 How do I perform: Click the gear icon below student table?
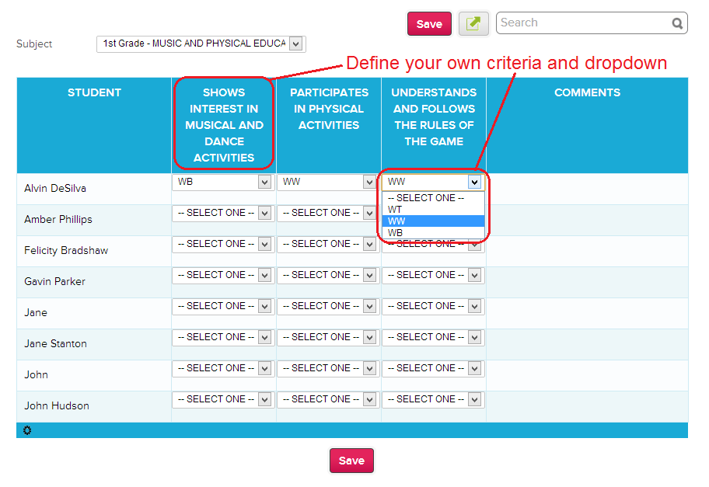pyautogui.click(x=27, y=430)
